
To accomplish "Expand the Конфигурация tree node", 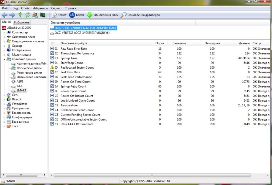I will (x=4, y=118).
